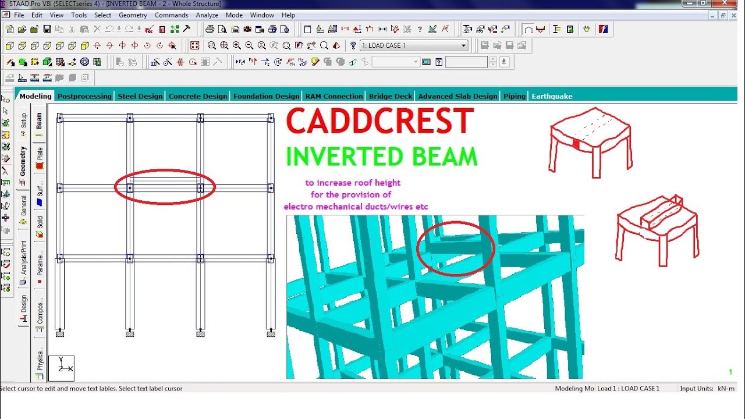This screenshot has height=419, width=745.
Task: Switch to the Foundation Design tab
Action: tap(266, 97)
